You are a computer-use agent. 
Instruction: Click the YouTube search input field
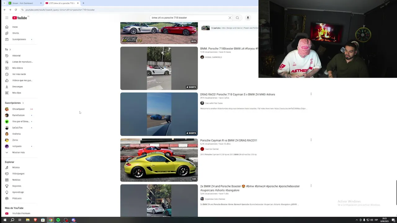point(189,18)
